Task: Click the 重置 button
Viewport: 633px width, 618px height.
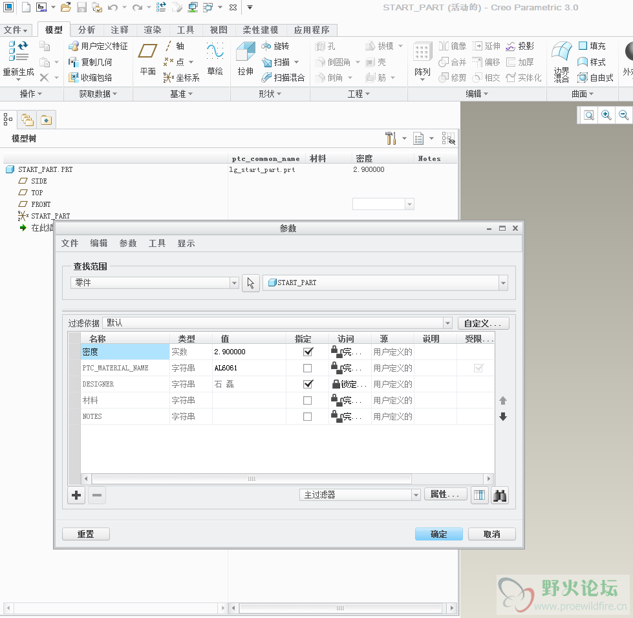Action: pyautogui.click(x=85, y=534)
